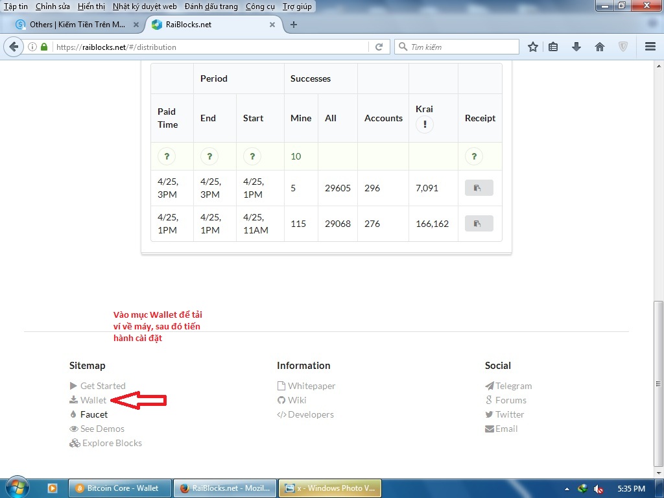Open site information icon in address bar
Image resolution: width=664 pixels, height=498 pixels.
click(32, 47)
